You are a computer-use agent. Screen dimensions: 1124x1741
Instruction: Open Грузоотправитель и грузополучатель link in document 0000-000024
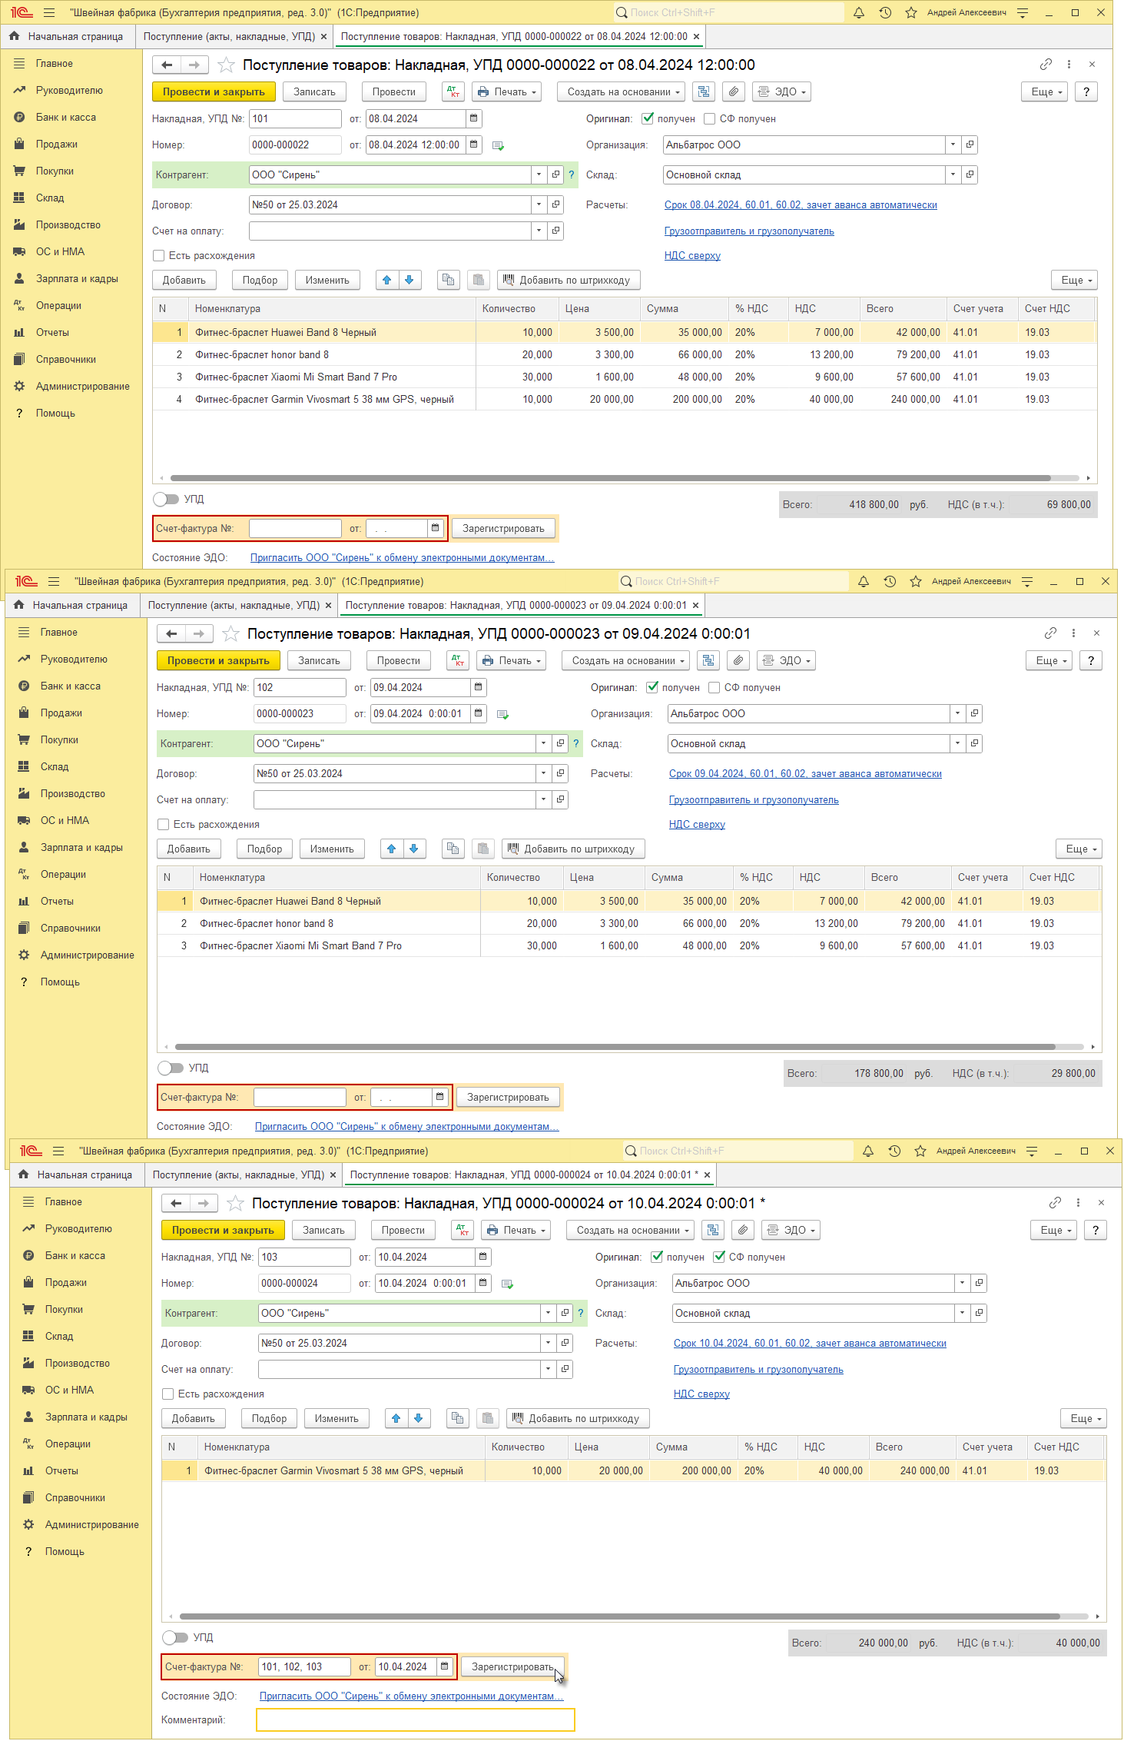click(x=758, y=1369)
